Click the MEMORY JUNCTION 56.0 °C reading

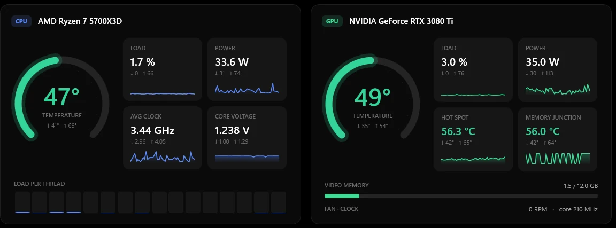pyautogui.click(x=542, y=131)
